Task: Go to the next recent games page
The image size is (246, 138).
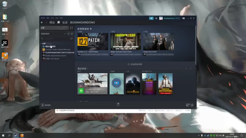Action: [x=191, y=69]
